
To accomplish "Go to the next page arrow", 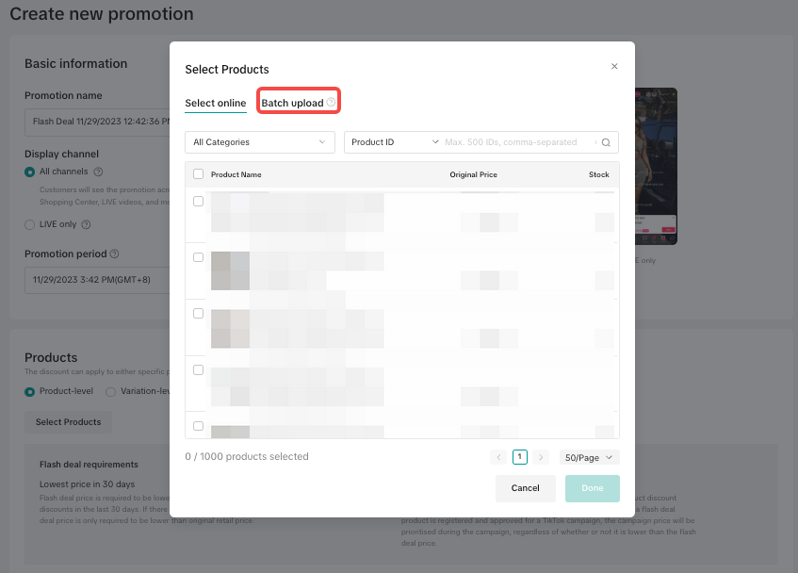I will pos(541,457).
